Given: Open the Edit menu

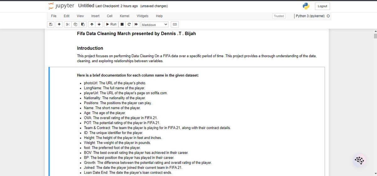Looking at the screenshot, I should coord(67,16).
